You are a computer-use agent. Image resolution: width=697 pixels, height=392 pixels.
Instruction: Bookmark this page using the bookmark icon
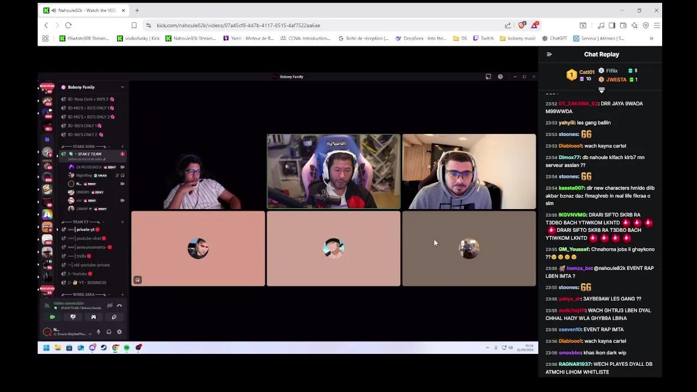[x=134, y=25]
